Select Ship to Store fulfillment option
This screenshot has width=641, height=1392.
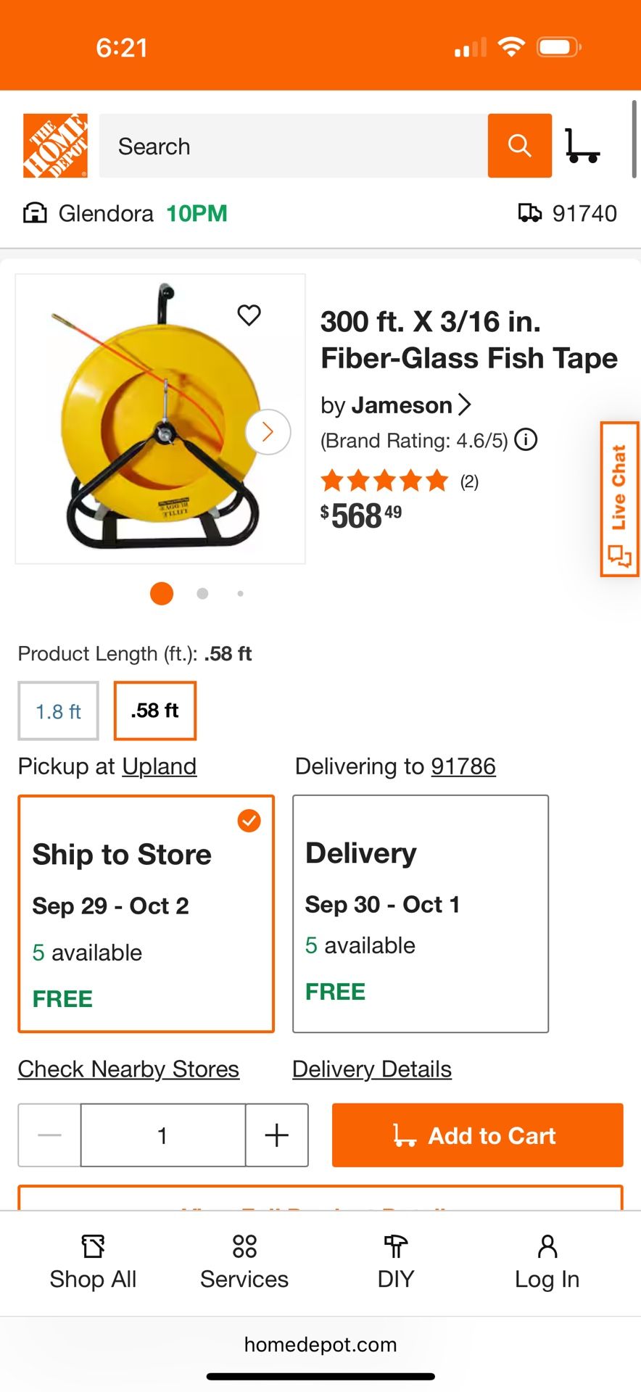[x=146, y=913]
